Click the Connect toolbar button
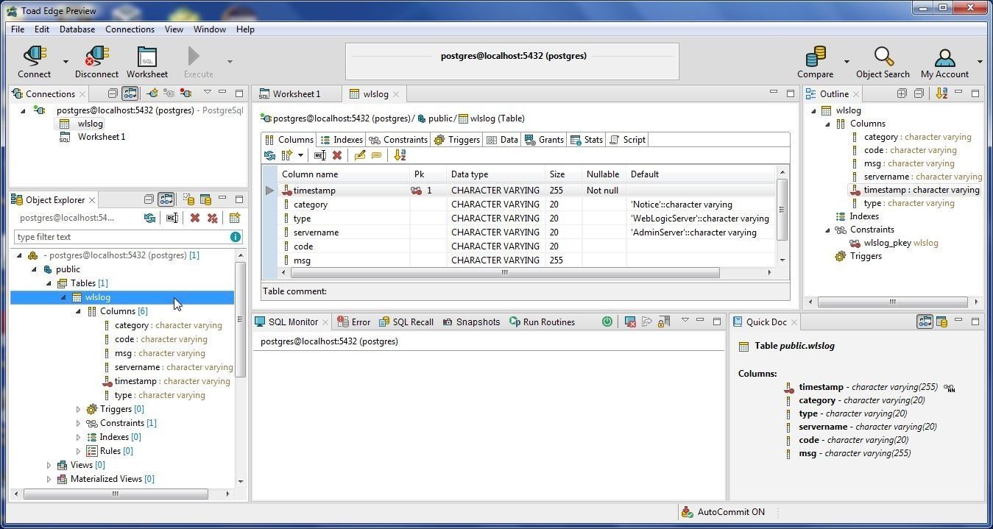The height and width of the screenshot is (529, 993). point(35,62)
